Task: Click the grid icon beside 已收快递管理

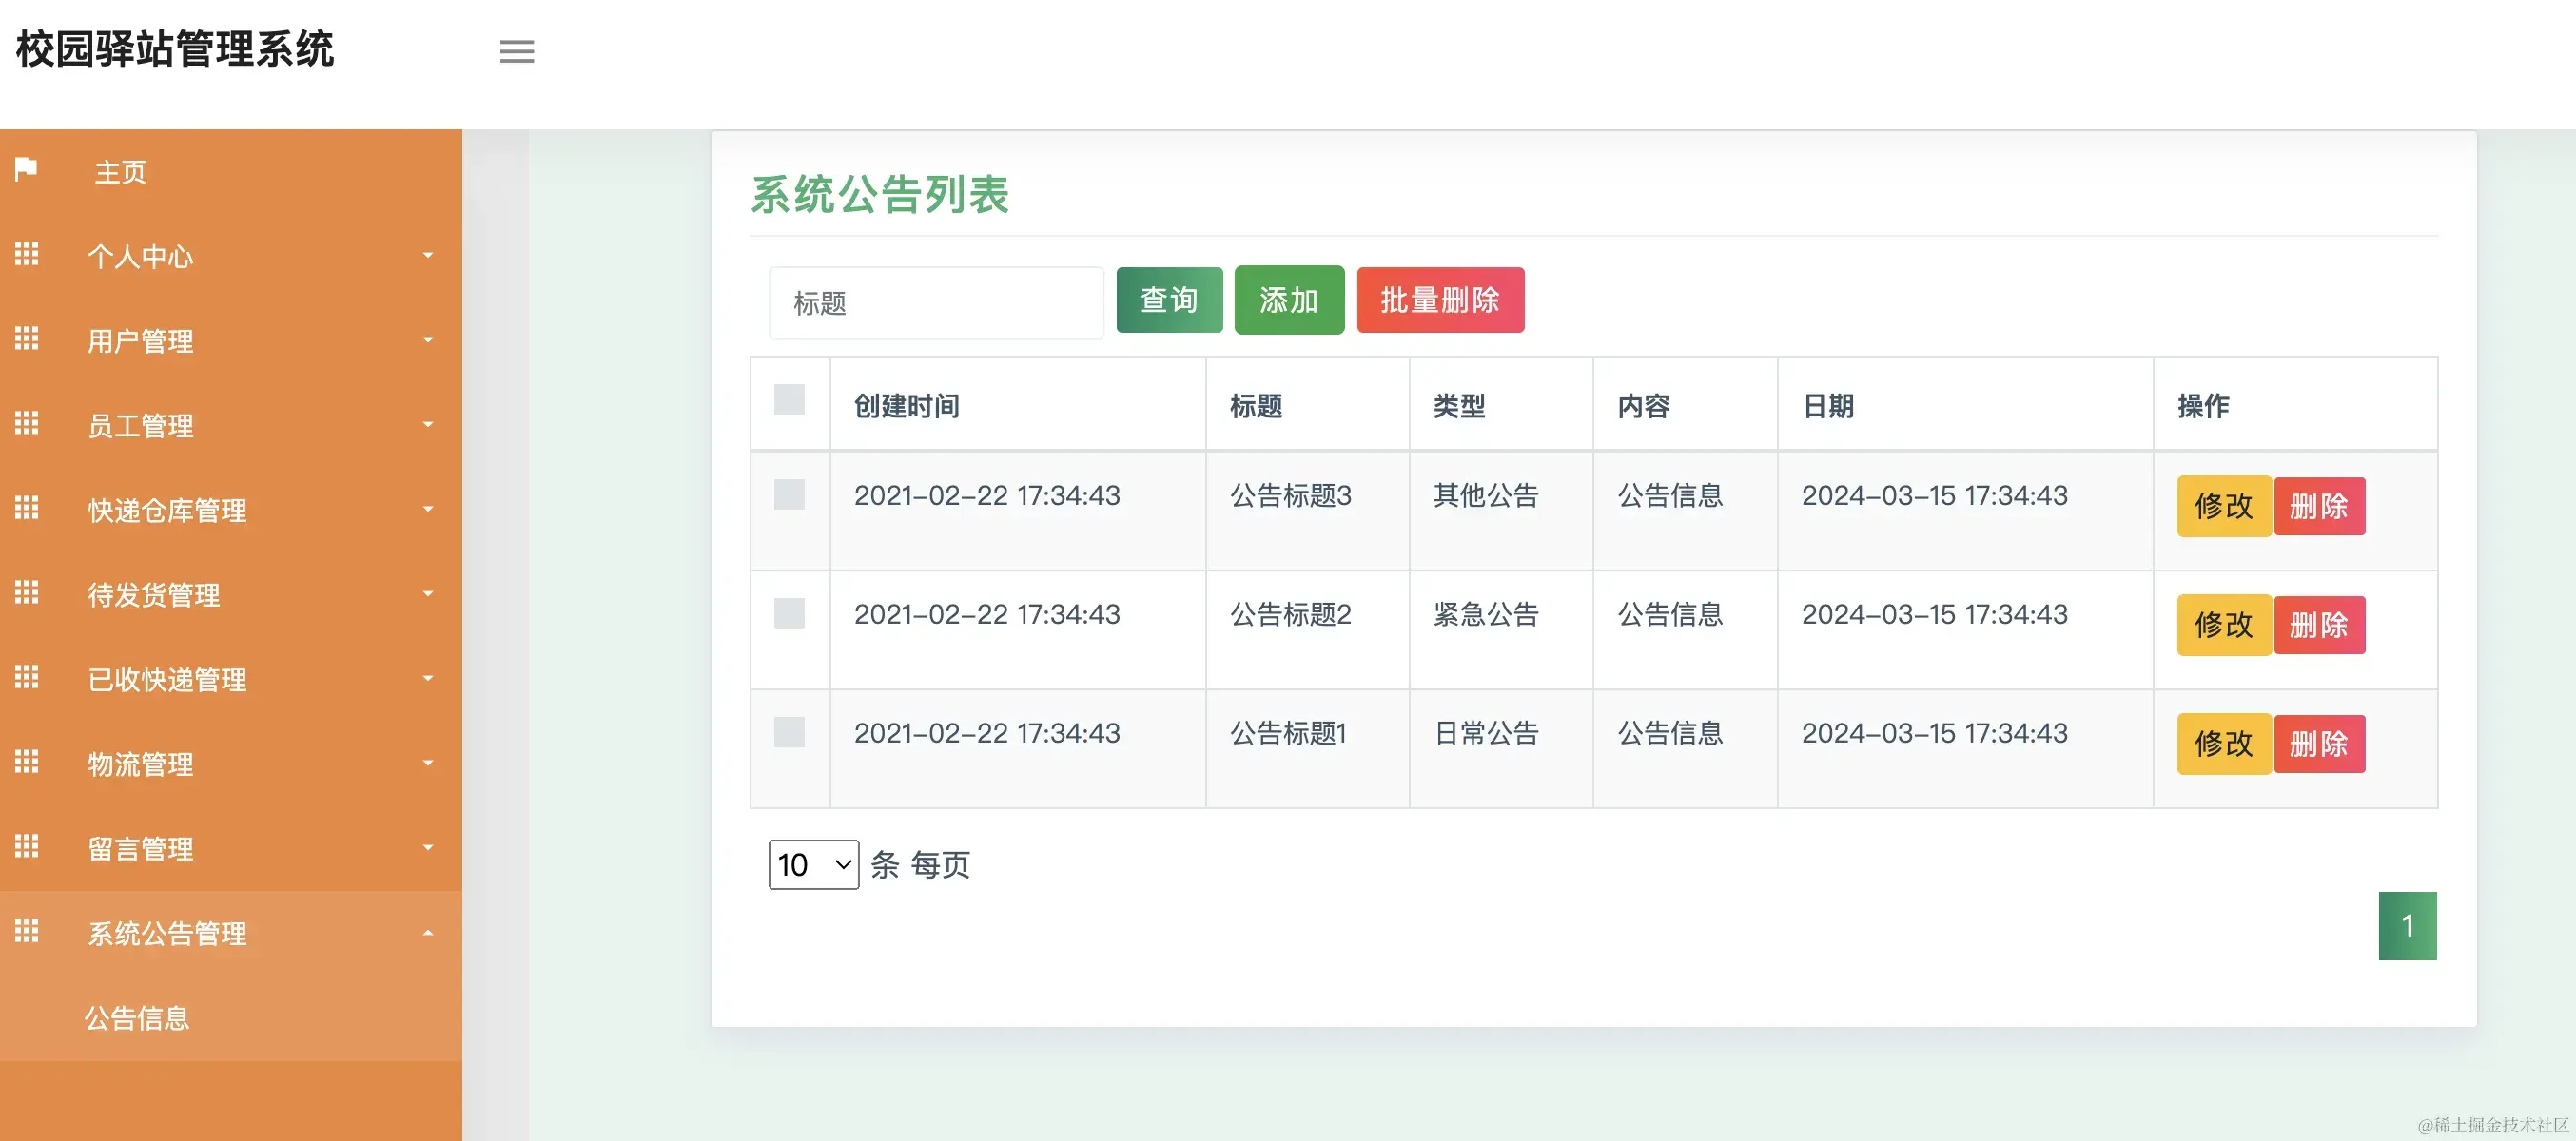Action: (x=27, y=678)
